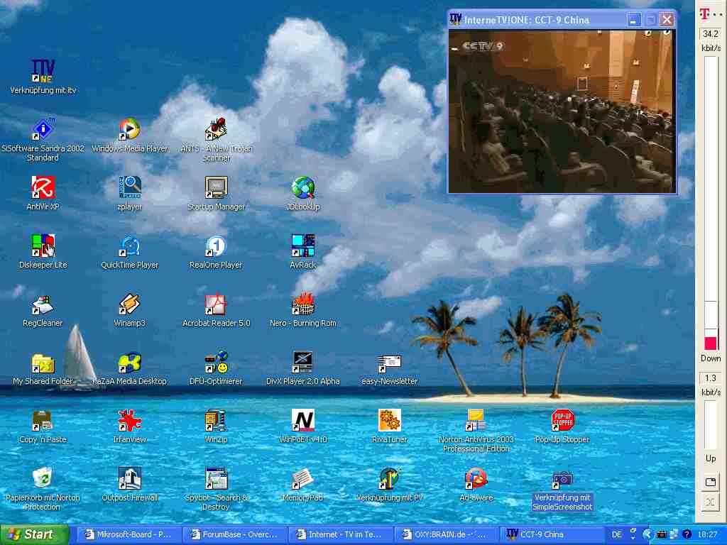The height and width of the screenshot is (545, 727).
Task: Click Papierkorb mit Norton Protection icon
Action: click(43, 479)
